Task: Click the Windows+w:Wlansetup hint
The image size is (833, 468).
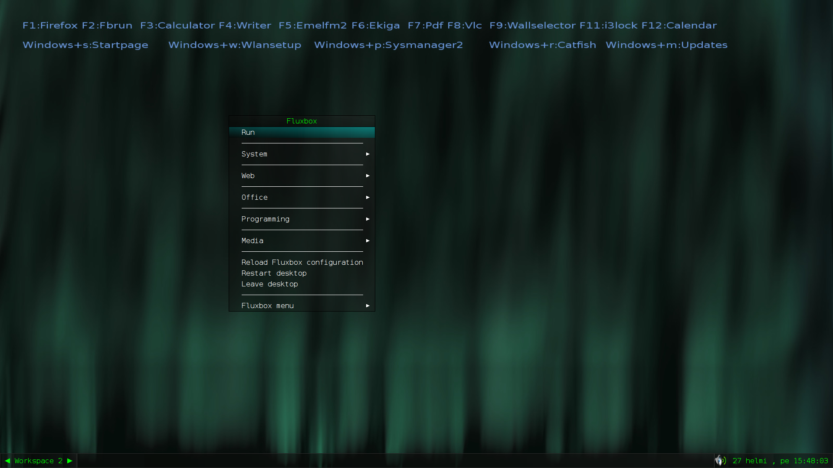Action: coord(235,45)
